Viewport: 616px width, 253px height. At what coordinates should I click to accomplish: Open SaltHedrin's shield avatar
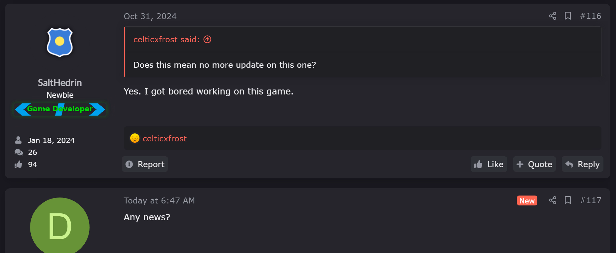[x=60, y=42]
